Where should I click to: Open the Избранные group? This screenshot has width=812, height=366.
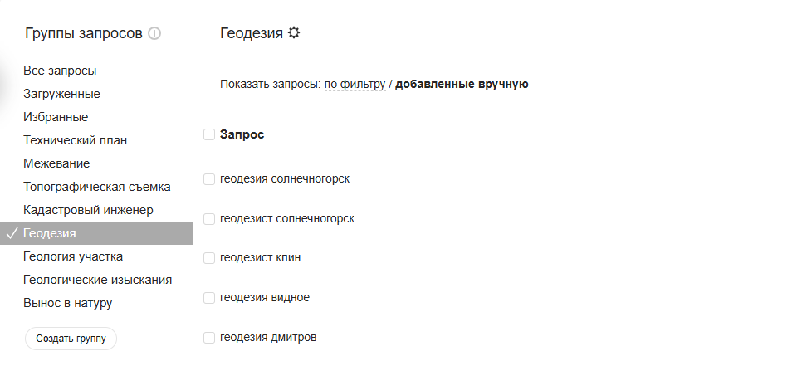[56, 117]
